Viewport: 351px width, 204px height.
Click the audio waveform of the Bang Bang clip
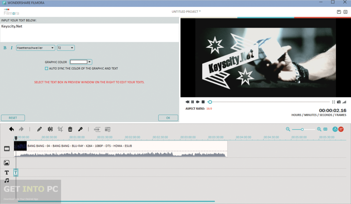tap(120, 154)
